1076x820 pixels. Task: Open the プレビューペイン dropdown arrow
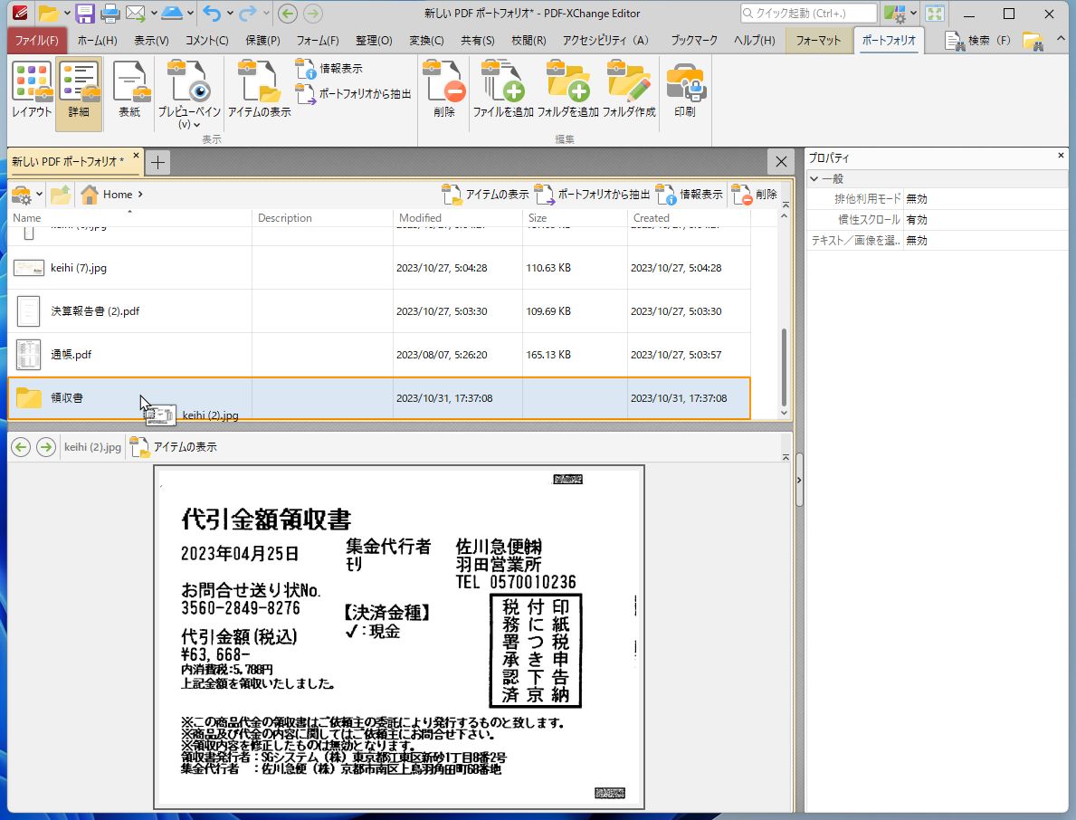click(x=197, y=125)
